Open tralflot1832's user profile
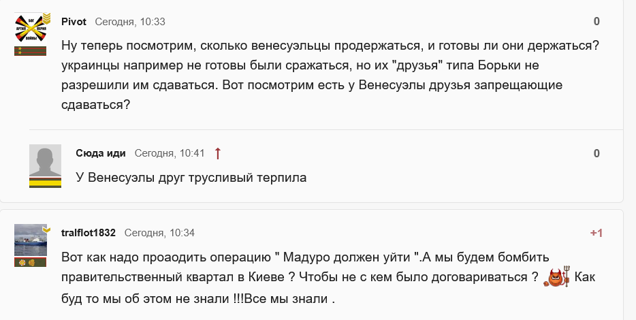The height and width of the screenshot is (320, 636). [89, 233]
